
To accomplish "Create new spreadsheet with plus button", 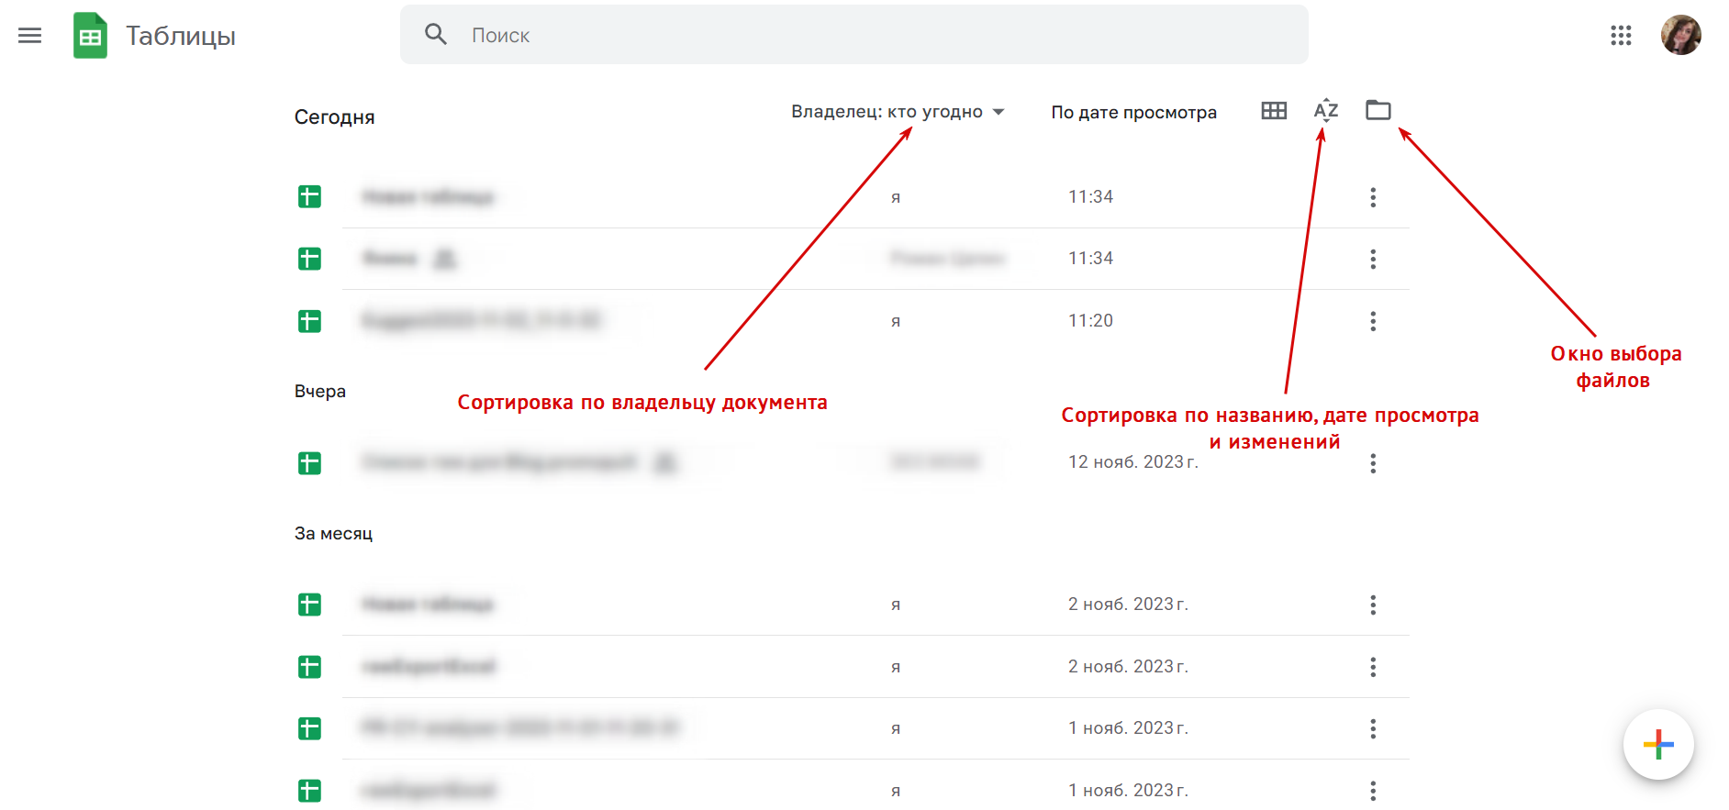I will tap(1657, 744).
